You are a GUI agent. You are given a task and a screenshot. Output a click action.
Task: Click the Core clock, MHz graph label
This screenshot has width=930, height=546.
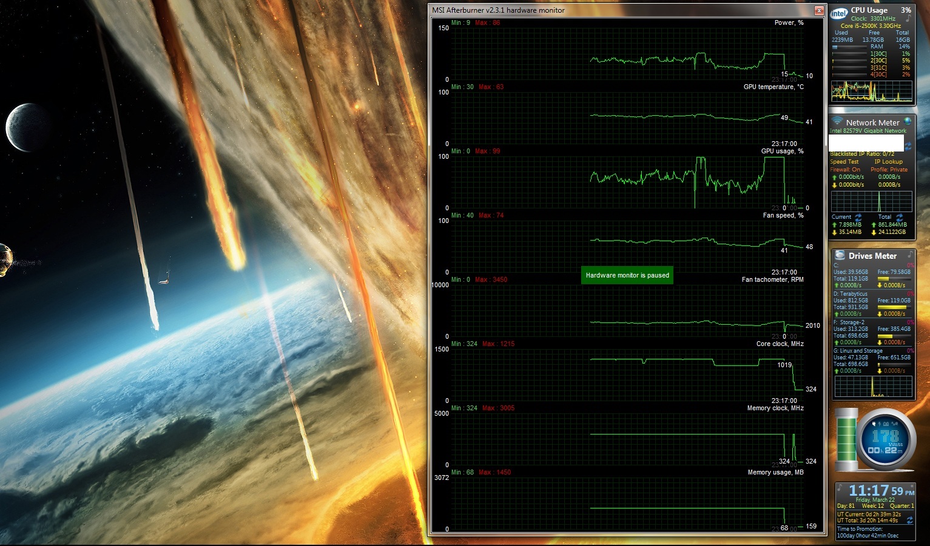click(x=780, y=344)
